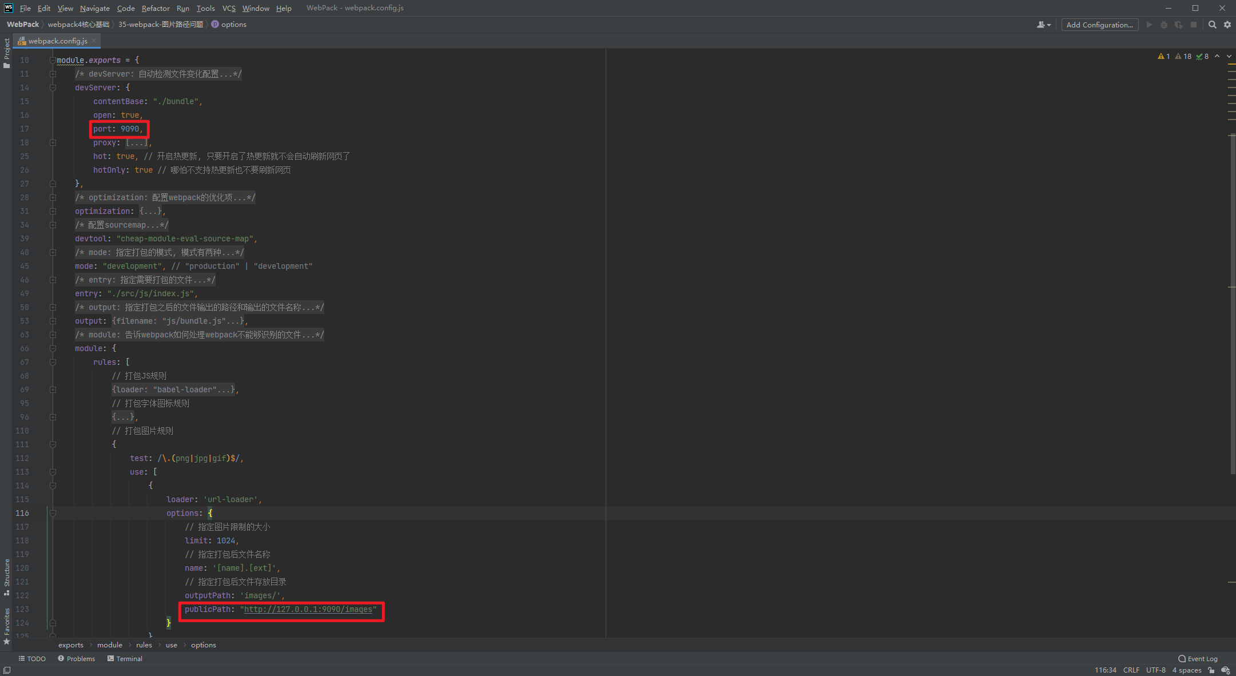Collapse use array on line 113

[x=53, y=472]
